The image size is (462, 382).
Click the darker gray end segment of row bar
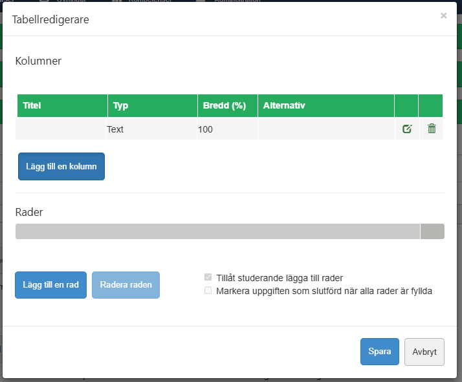pyautogui.click(x=432, y=231)
